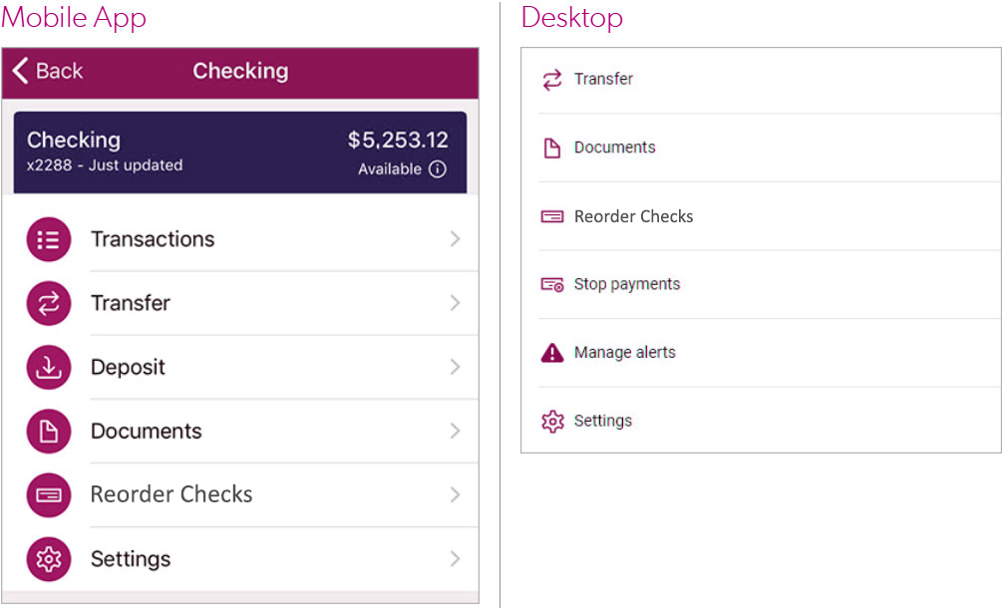Click the Deposit download icon
This screenshot has height=616, width=1005.
(49, 367)
